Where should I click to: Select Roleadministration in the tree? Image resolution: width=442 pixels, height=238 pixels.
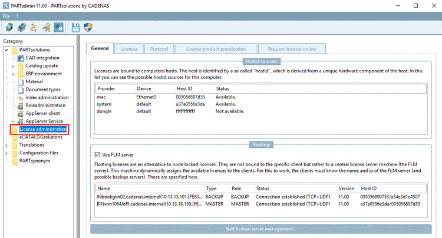[x=45, y=105]
